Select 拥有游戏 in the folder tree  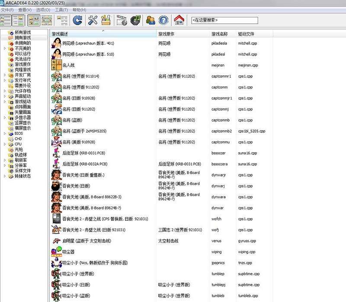tap(23, 38)
